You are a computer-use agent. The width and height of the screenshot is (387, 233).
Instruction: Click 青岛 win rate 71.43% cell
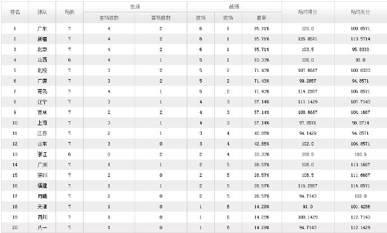[x=261, y=92]
